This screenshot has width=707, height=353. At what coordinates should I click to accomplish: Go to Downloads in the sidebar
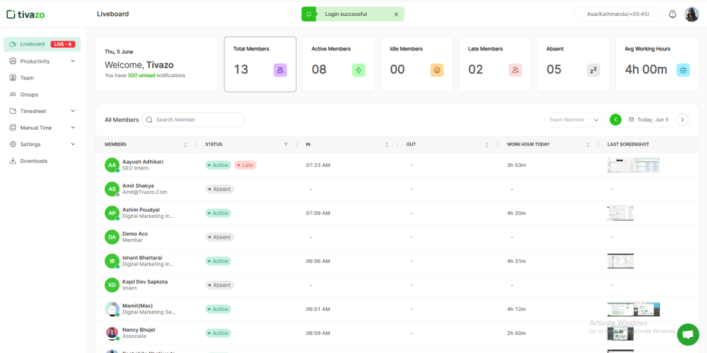point(33,161)
